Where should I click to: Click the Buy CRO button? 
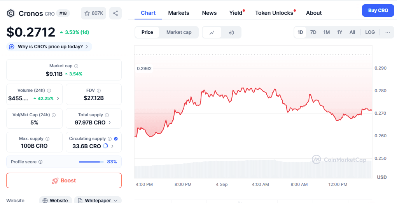point(378,10)
